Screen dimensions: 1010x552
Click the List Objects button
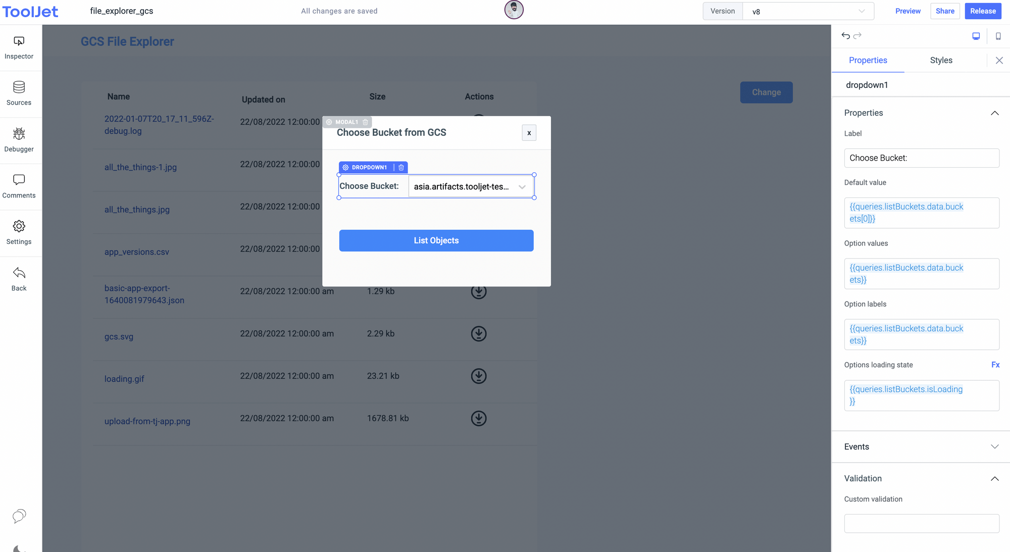click(x=436, y=240)
